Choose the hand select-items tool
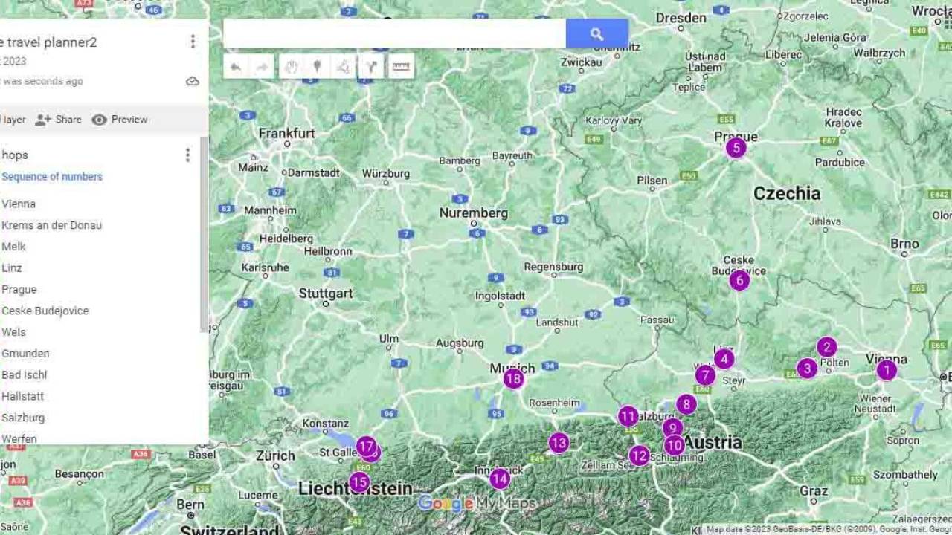952x535 pixels. [292, 67]
